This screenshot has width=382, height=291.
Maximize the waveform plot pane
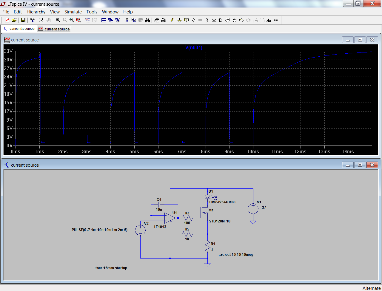pos(360,40)
